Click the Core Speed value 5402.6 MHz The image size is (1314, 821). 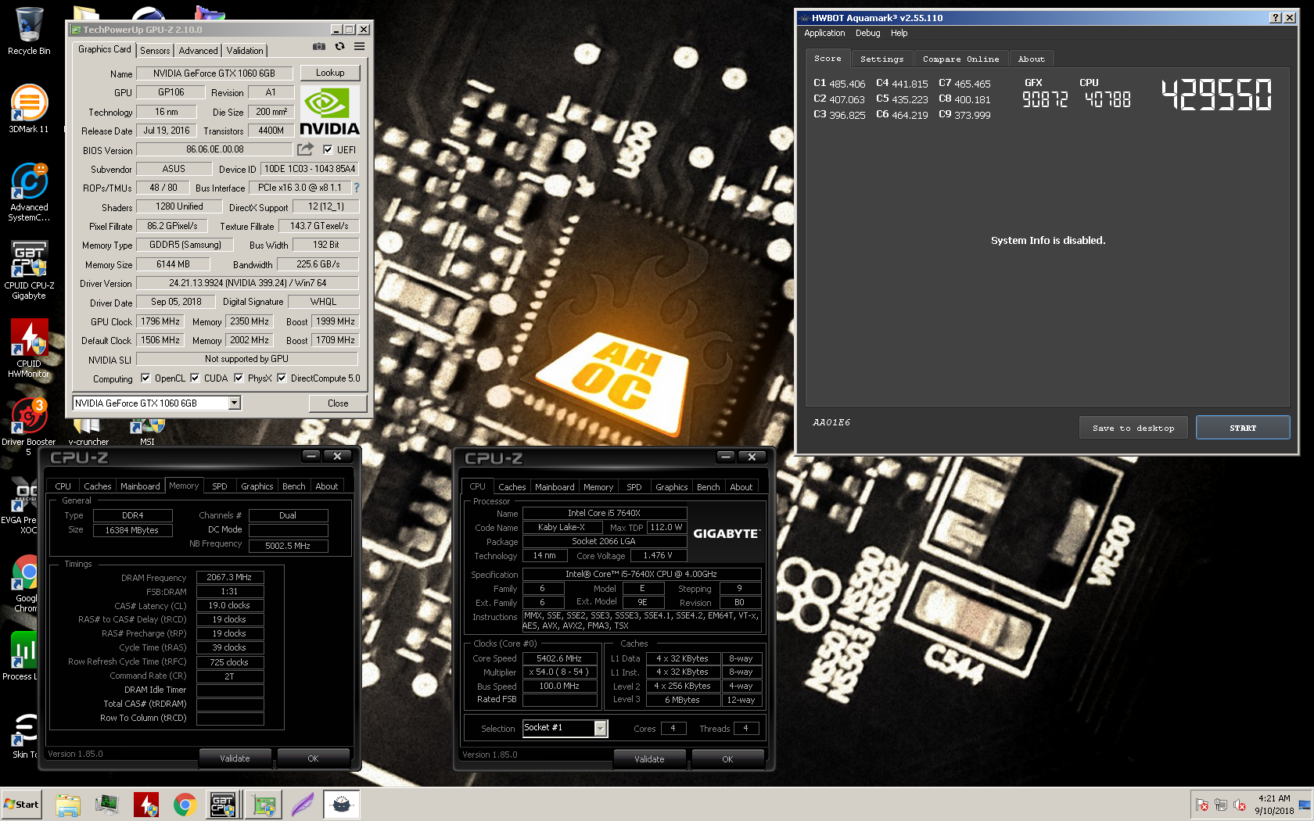[559, 658]
